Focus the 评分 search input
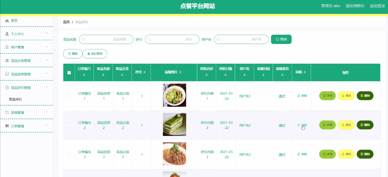388x177 pixels. 172,39
